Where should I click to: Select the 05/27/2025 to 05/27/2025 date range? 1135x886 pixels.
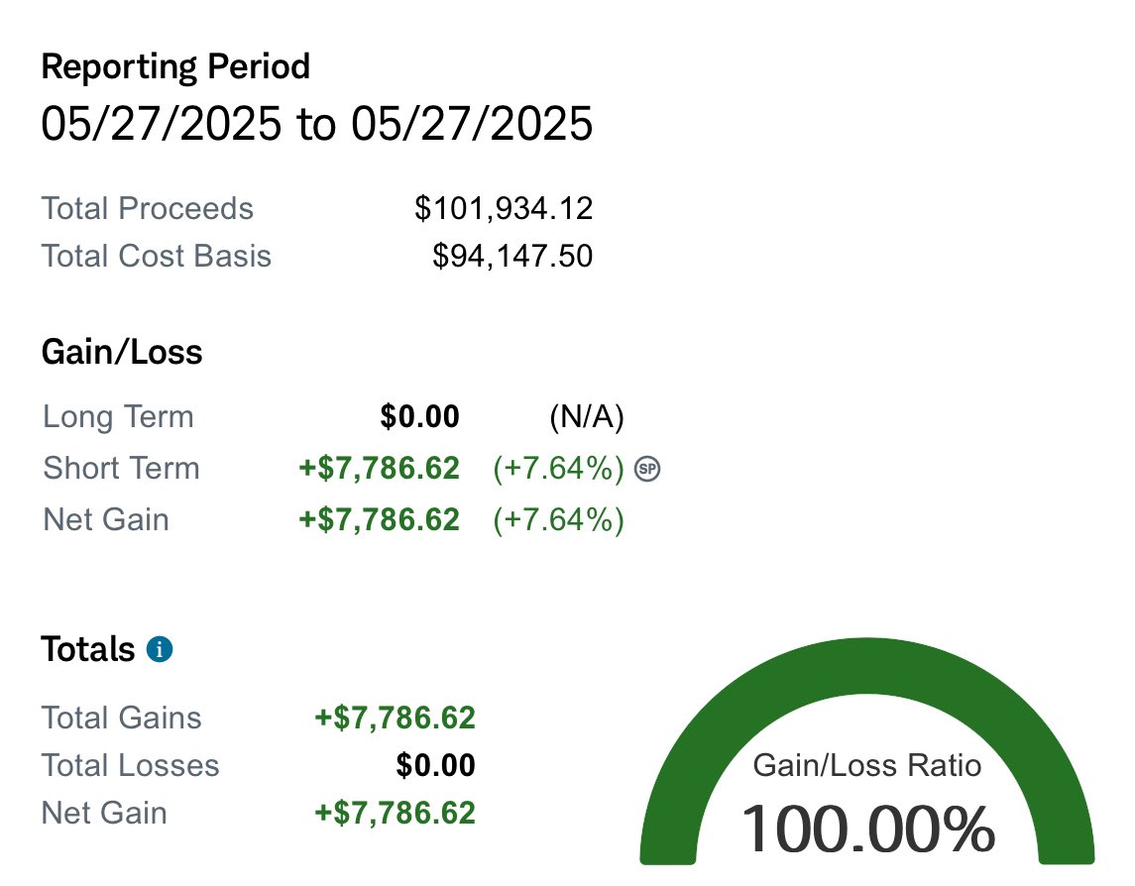[x=317, y=123]
